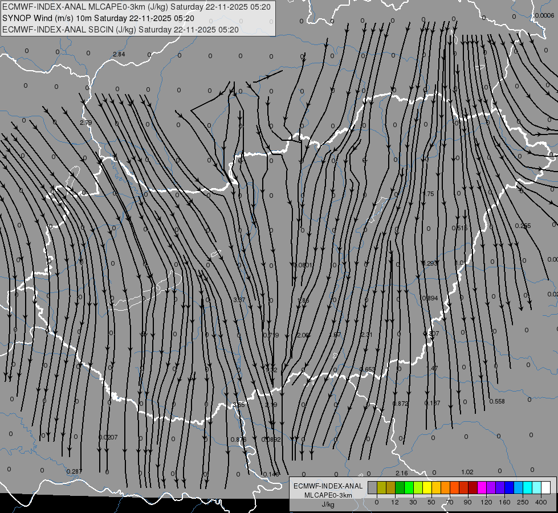Click the map value 0.894
Screen dimensions: 558x513
click(x=430, y=298)
